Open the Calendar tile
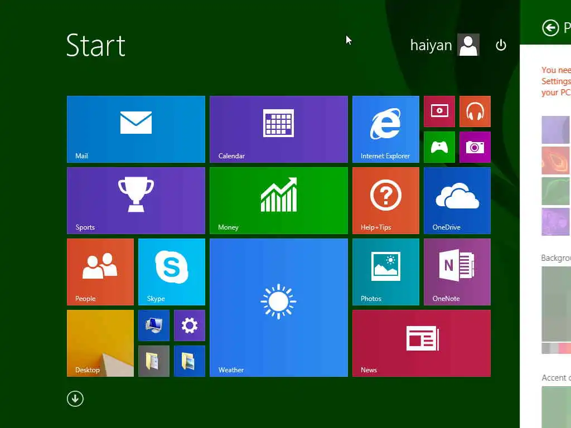This screenshot has width=571, height=428. coord(279,129)
